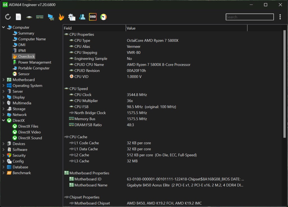Expand the Storage tree node
The height and width of the screenshot is (207, 288).
point(3,109)
